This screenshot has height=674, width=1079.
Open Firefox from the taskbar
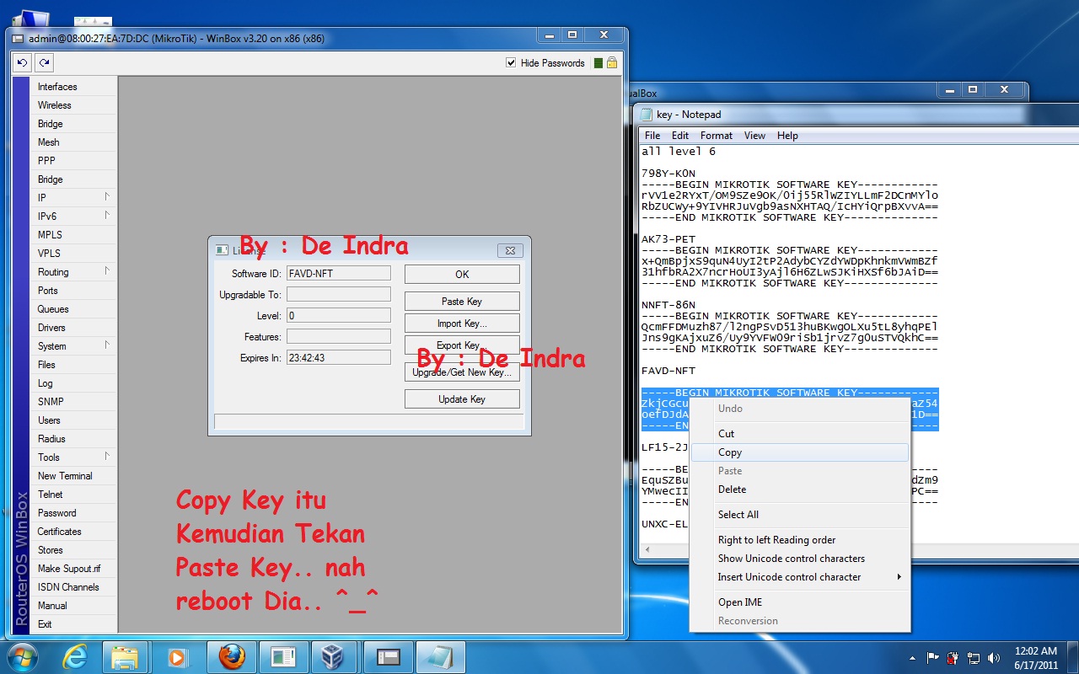232,657
